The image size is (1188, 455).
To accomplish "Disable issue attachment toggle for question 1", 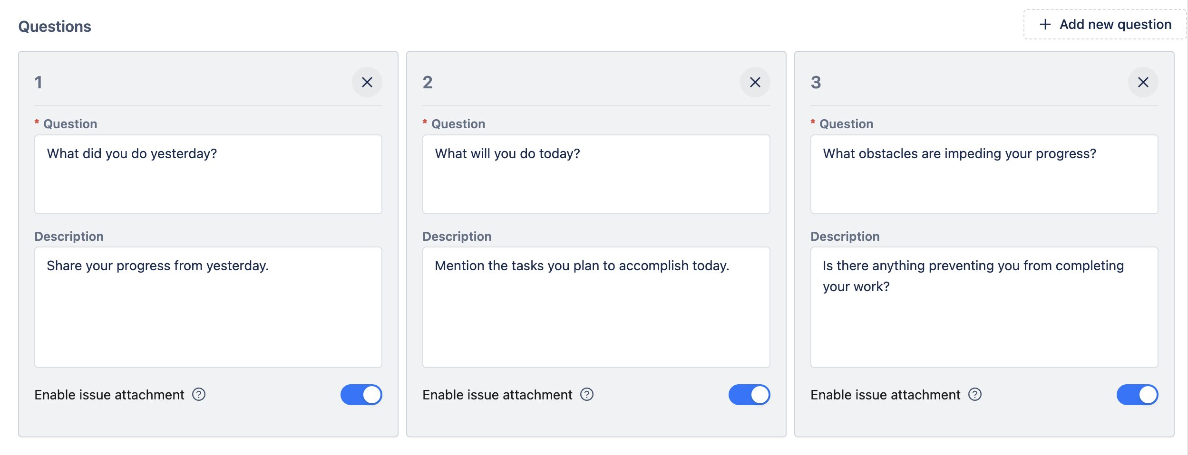I will 361,395.
